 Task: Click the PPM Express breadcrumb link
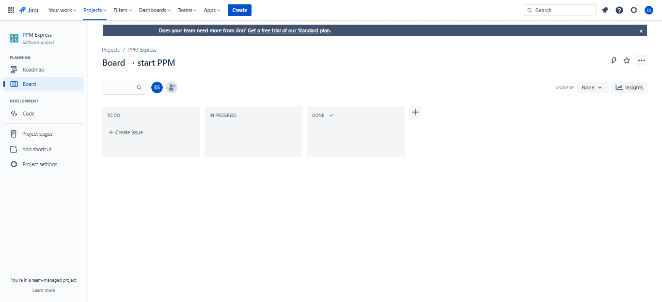pyautogui.click(x=142, y=50)
